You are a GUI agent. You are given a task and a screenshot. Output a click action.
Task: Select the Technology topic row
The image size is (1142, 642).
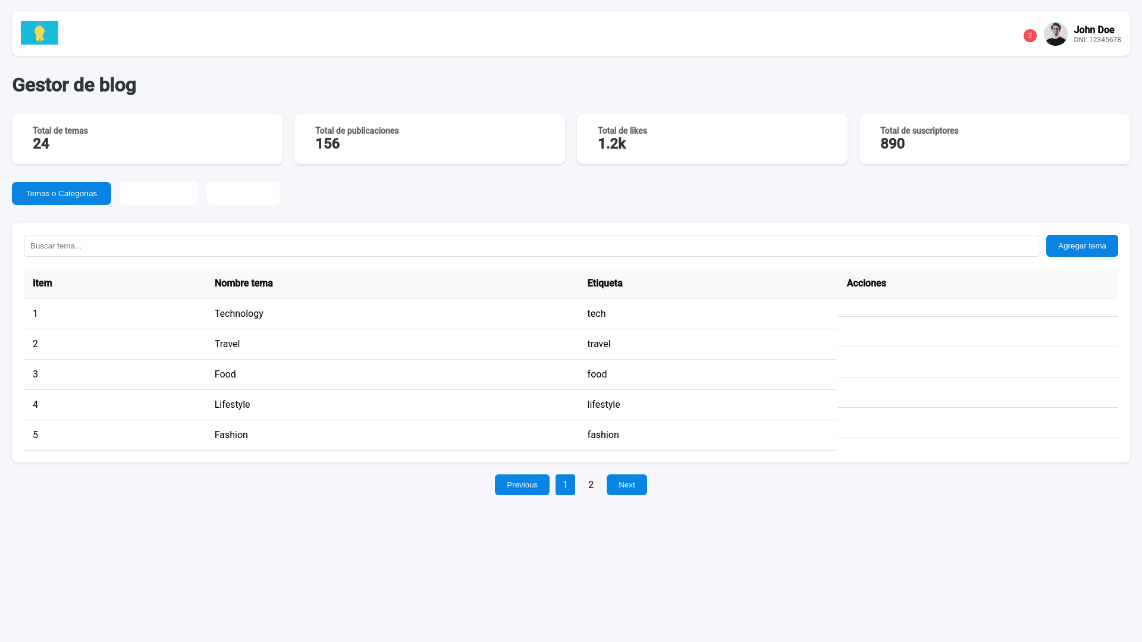pyautogui.click(x=239, y=314)
